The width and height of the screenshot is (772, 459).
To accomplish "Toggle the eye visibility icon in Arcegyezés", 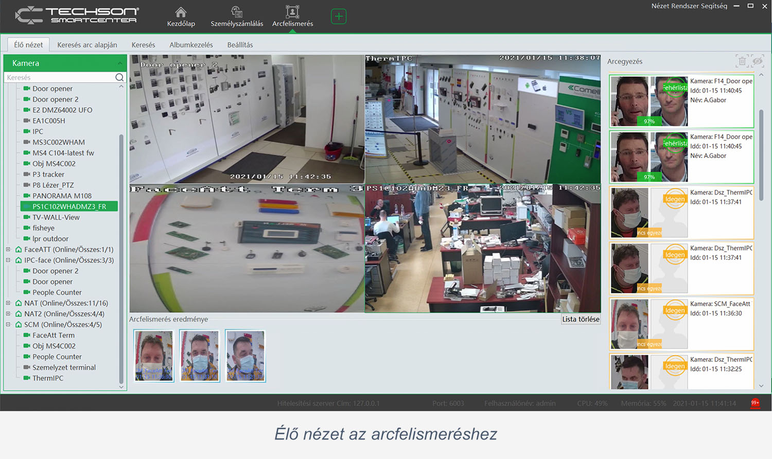I will point(757,61).
